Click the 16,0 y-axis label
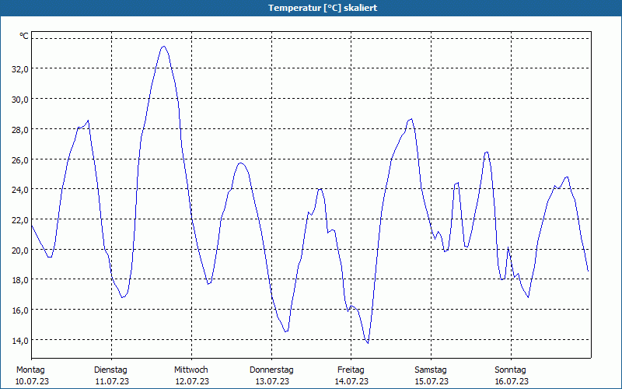 pyautogui.click(x=20, y=310)
